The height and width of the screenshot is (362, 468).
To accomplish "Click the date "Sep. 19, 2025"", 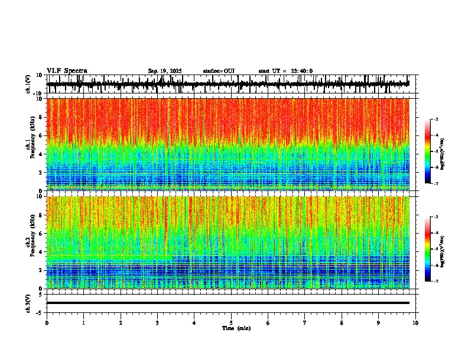I will [165, 71].
